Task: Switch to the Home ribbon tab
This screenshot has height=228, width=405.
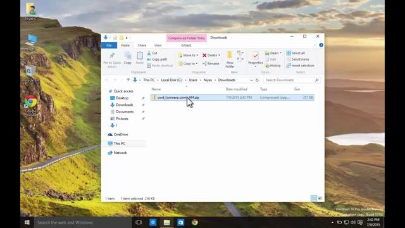Action: (x=125, y=45)
